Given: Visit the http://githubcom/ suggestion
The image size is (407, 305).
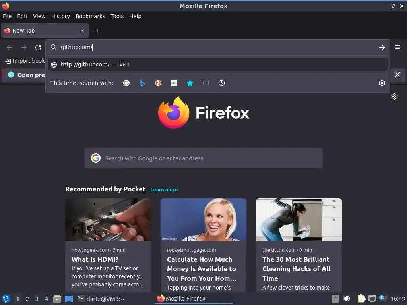Looking at the screenshot, I should (217, 65).
